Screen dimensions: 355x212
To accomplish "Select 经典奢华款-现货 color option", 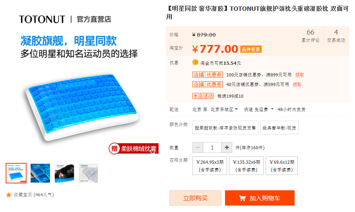I will 279,128.
